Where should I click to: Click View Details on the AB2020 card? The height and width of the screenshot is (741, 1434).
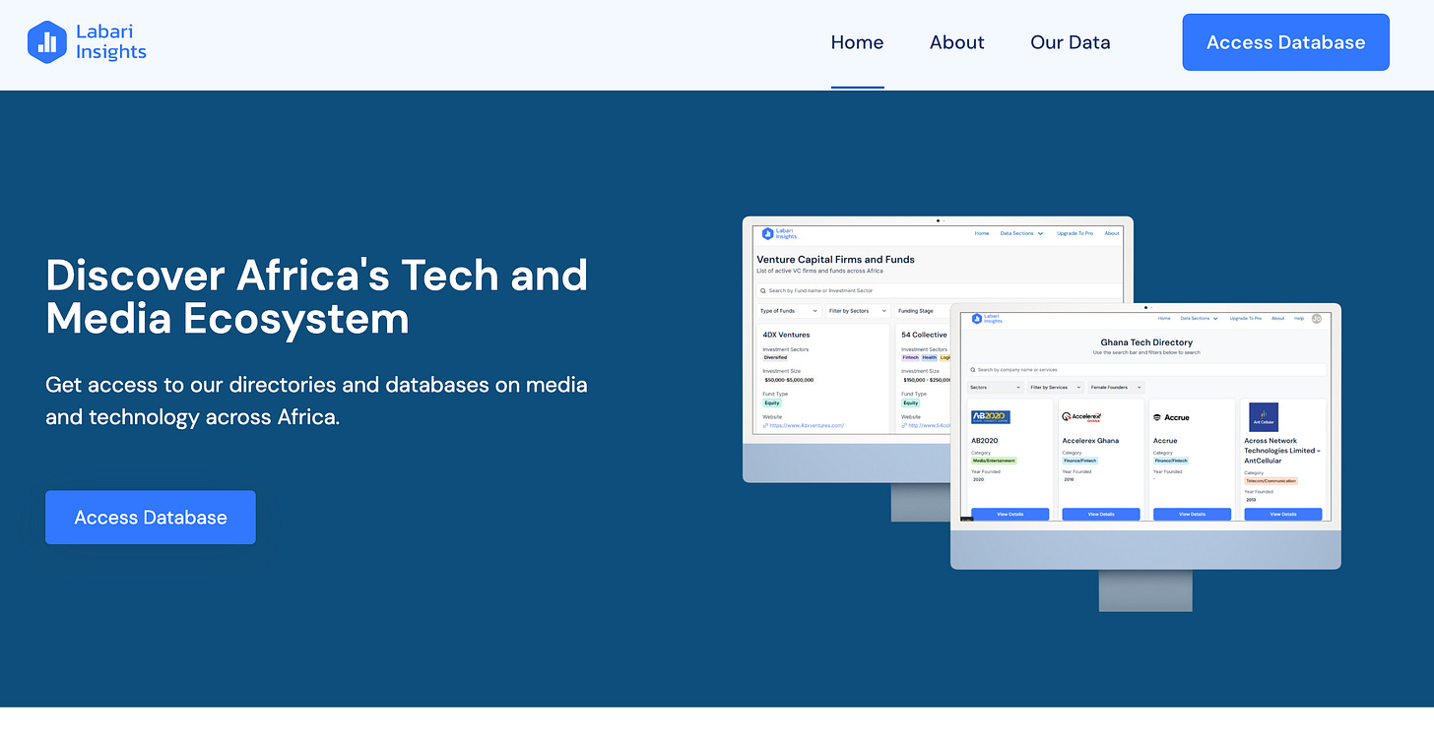click(x=1010, y=514)
